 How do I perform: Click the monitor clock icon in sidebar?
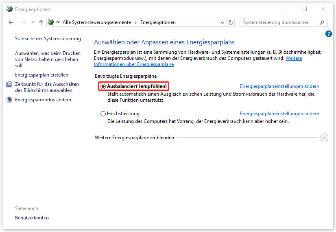(x=9, y=84)
